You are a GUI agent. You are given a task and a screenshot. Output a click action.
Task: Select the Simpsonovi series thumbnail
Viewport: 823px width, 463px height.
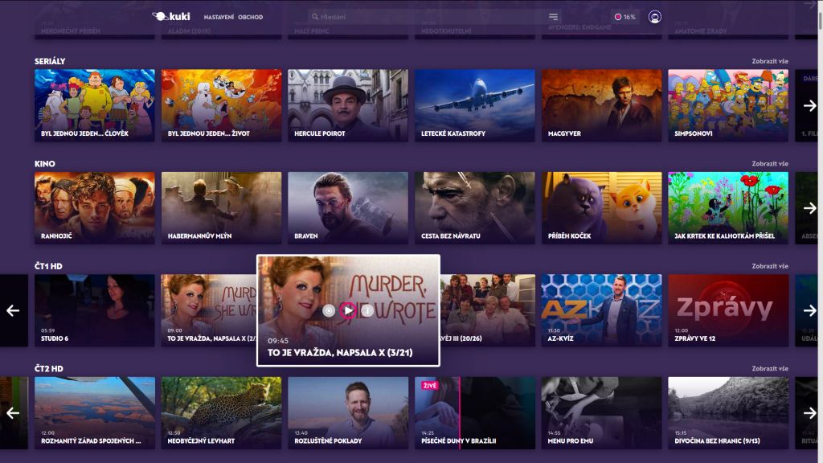click(727, 105)
